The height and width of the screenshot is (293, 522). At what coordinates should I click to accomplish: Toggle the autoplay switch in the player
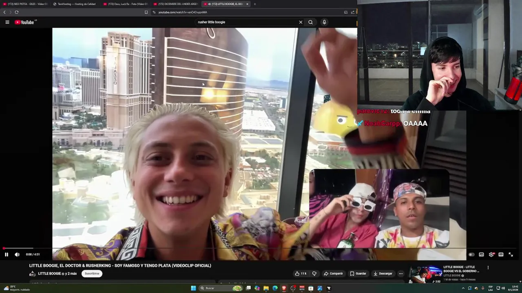pyautogui.click(x=471, y=254)
